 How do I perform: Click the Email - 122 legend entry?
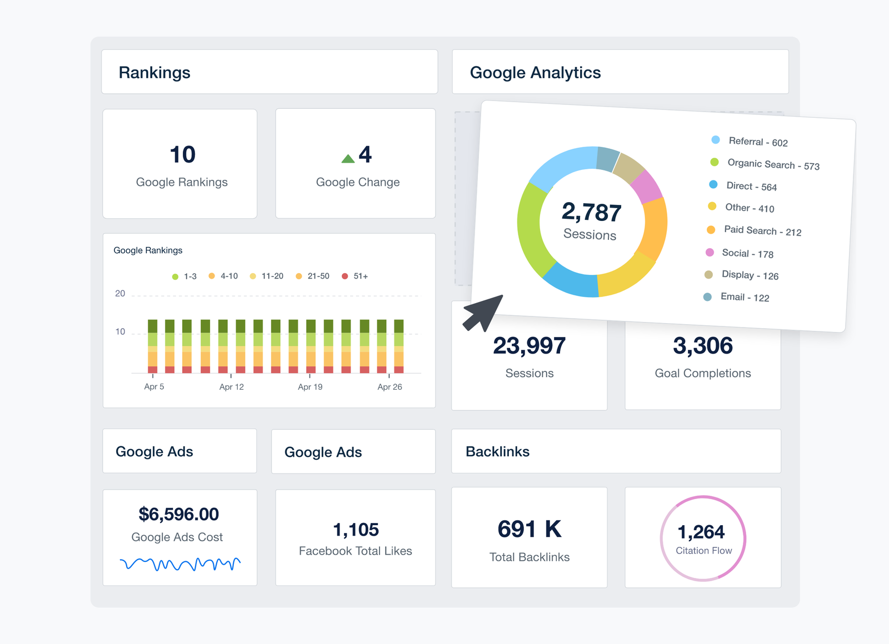tap(736, 297)
